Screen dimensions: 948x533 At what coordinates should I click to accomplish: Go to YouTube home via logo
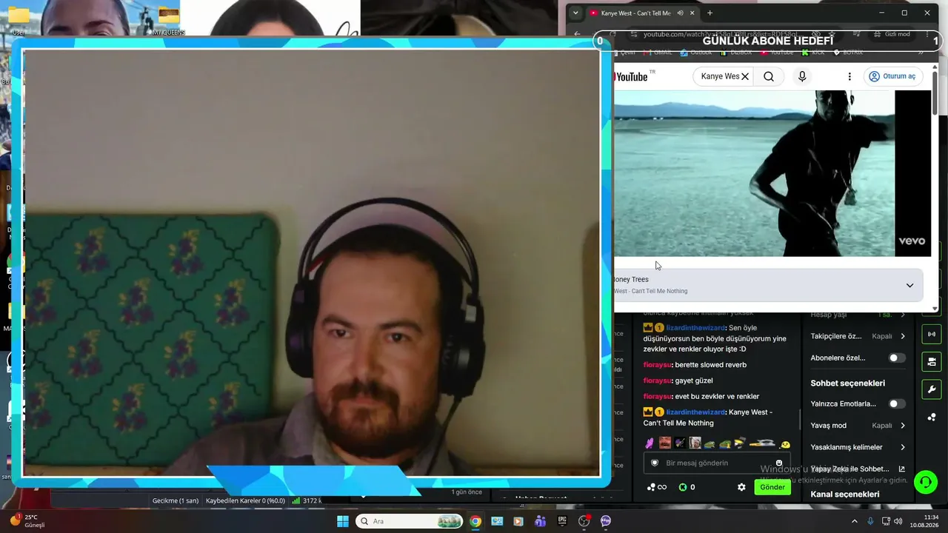pos(631,77)
